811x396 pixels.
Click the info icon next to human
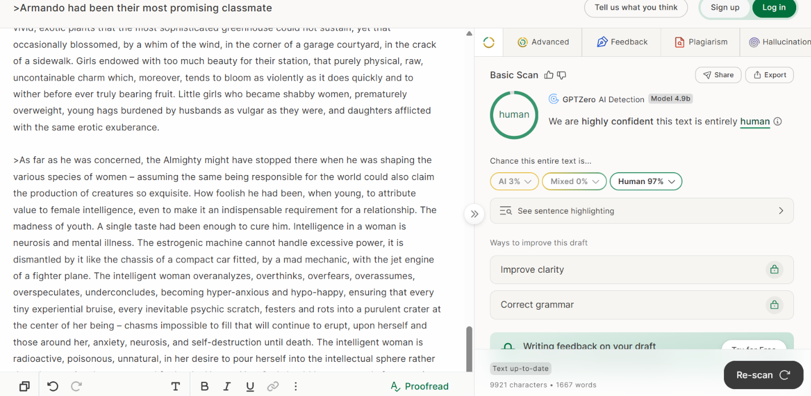pyautogui.click(x=778, y=121)
